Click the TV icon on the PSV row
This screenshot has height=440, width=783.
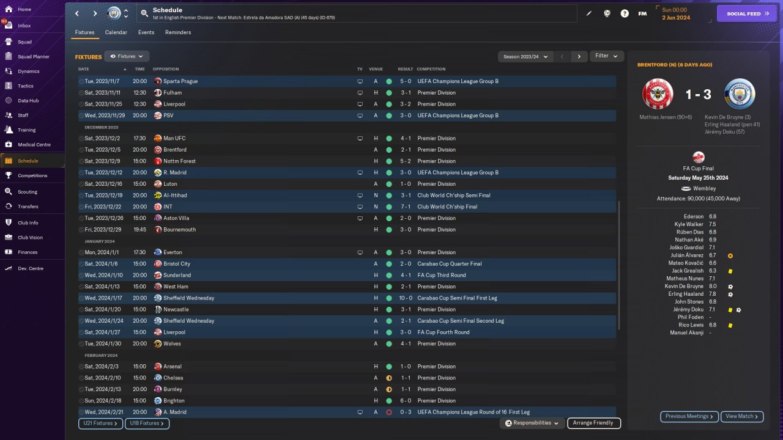point(360,116)
